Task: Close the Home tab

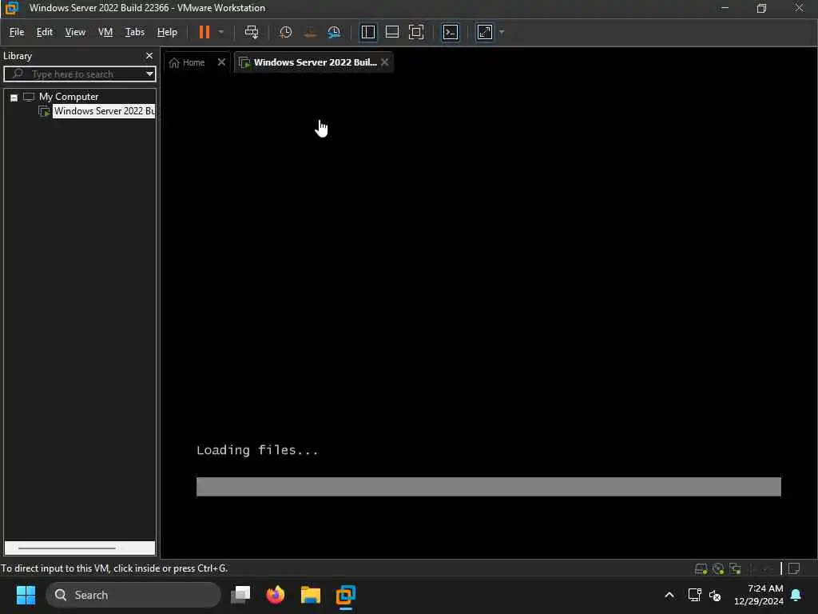Action: (221, 62)
